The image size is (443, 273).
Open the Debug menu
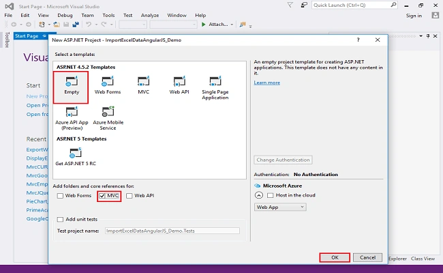tap(65, 15)
